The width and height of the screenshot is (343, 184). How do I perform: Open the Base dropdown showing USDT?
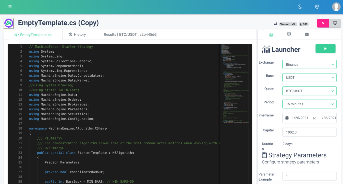coord(309,78)
